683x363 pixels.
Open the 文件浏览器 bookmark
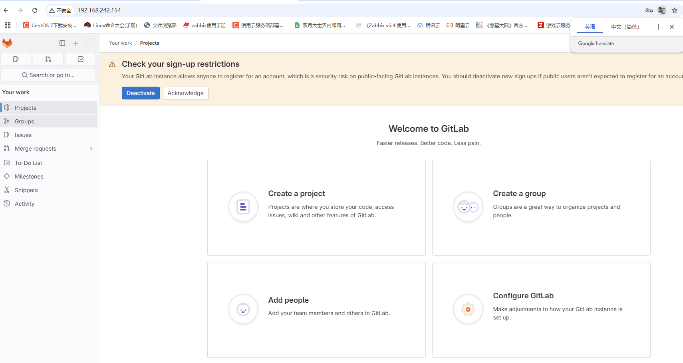tap(160, 25)
